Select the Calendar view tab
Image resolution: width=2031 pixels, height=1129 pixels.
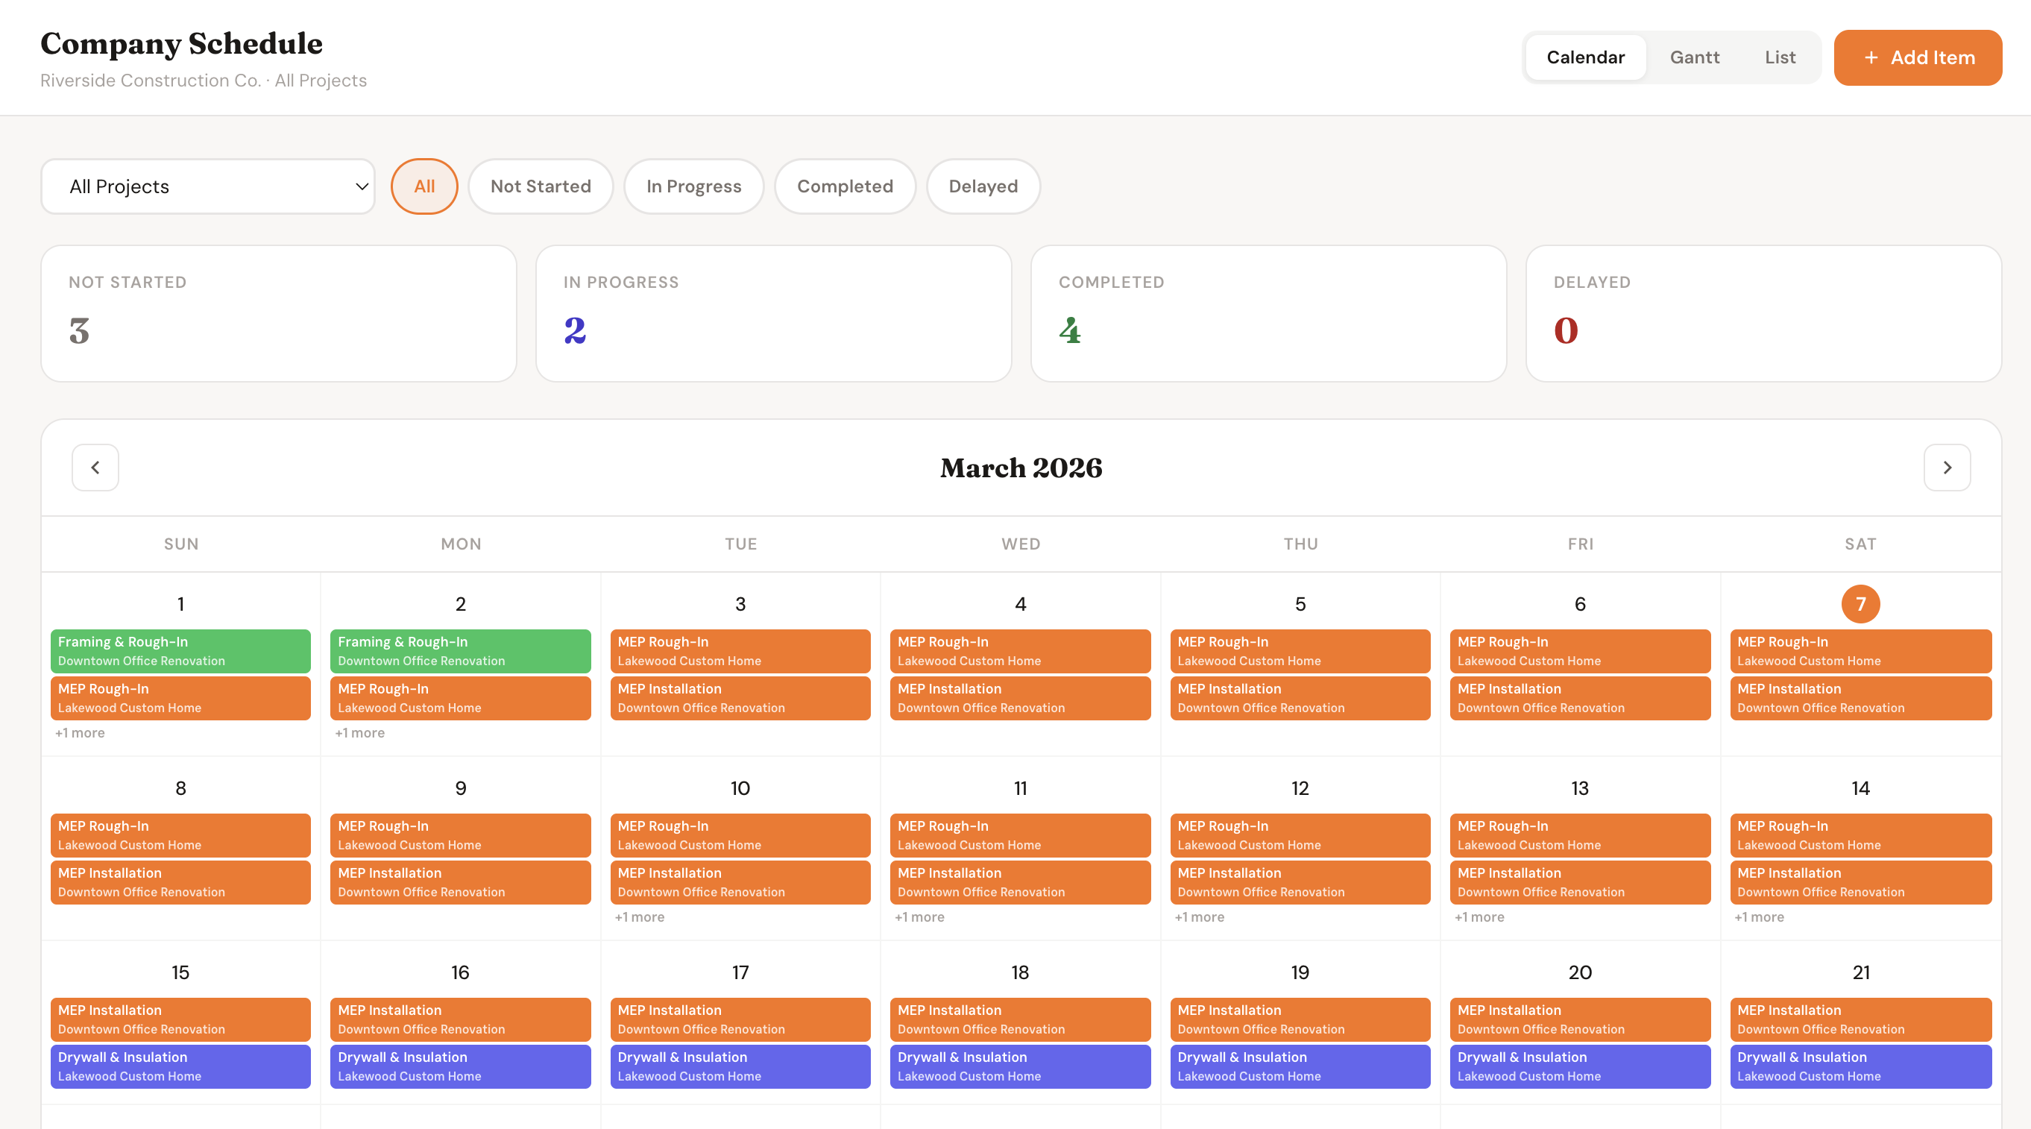[1586, 57]
